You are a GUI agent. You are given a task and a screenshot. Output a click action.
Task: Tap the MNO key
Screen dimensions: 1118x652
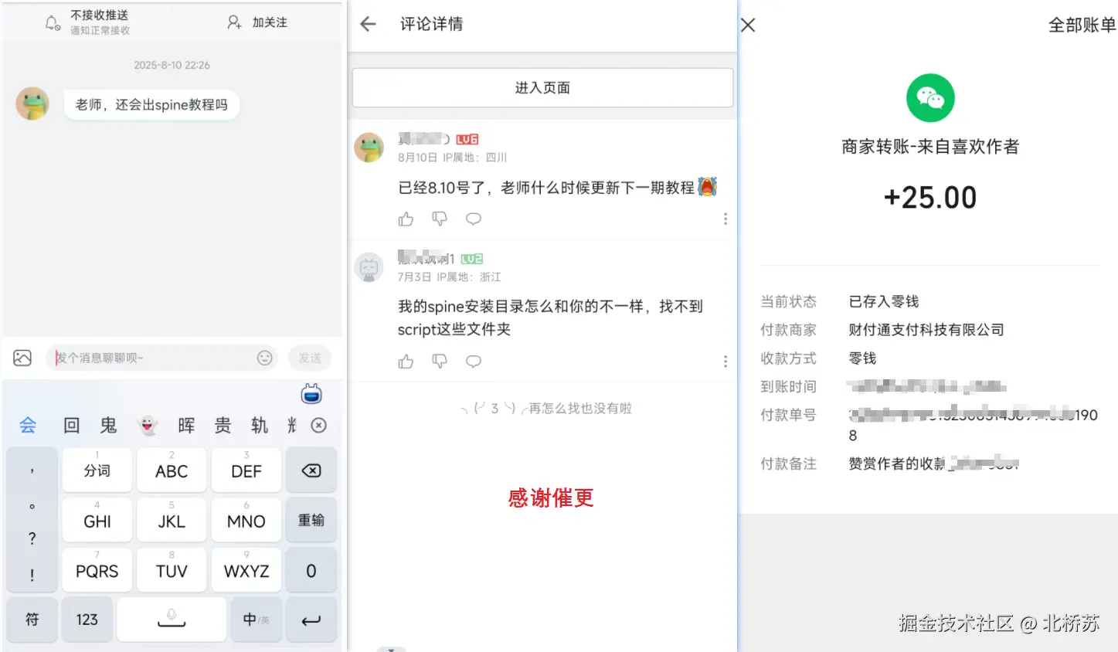[246, 520]
